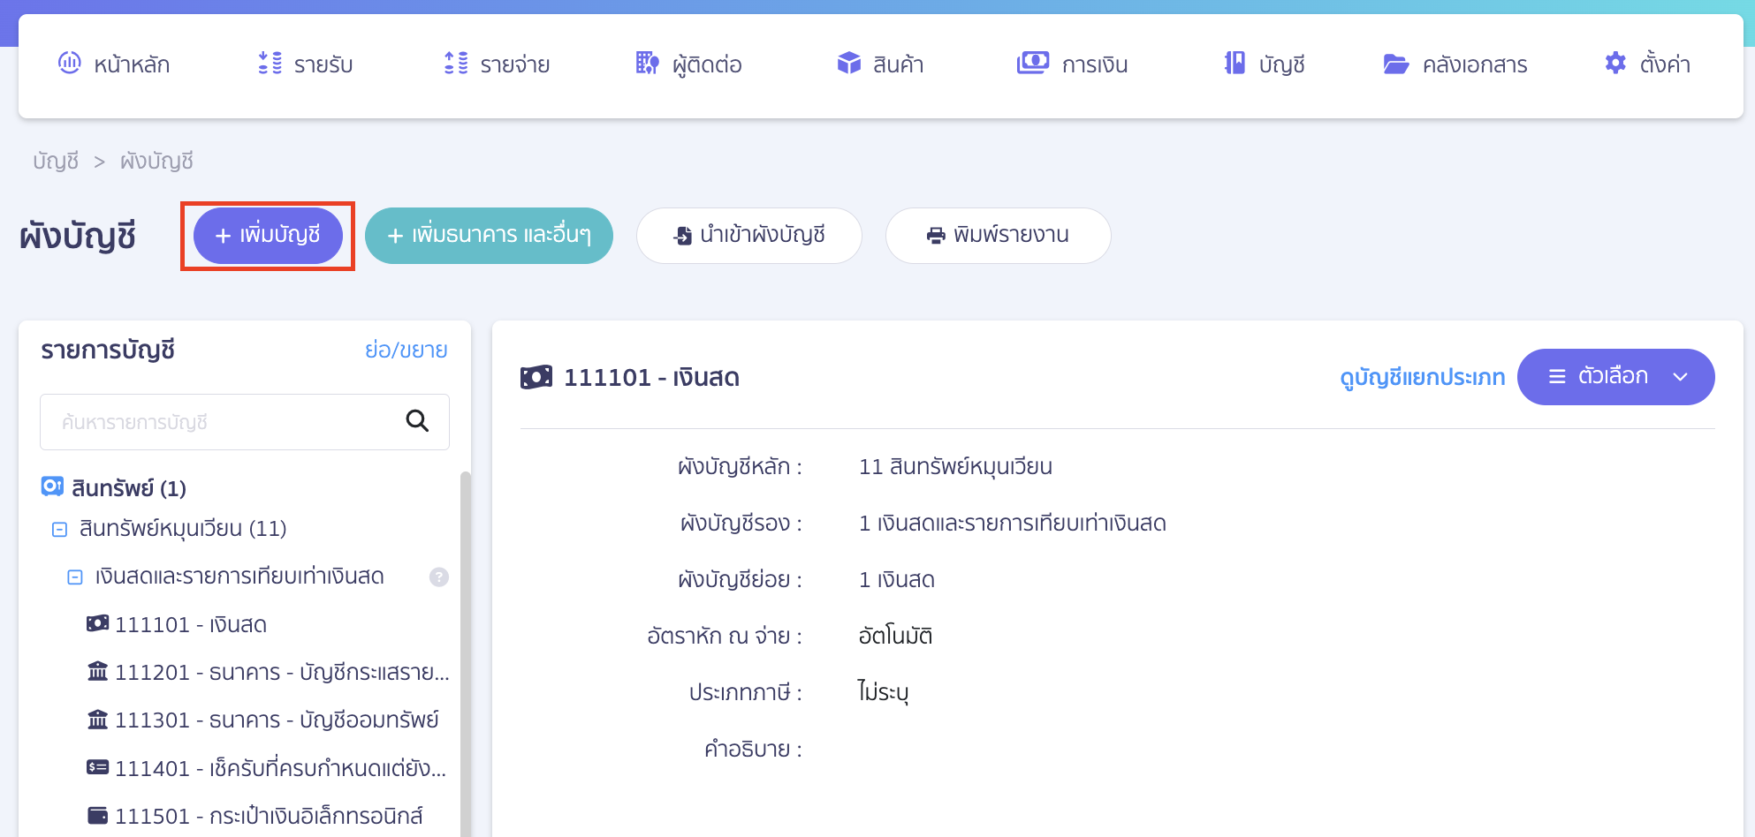Select 111401 - เช็ครับที่ครบกำหนด row
1755x837 pixels.
tap(266, 768)
